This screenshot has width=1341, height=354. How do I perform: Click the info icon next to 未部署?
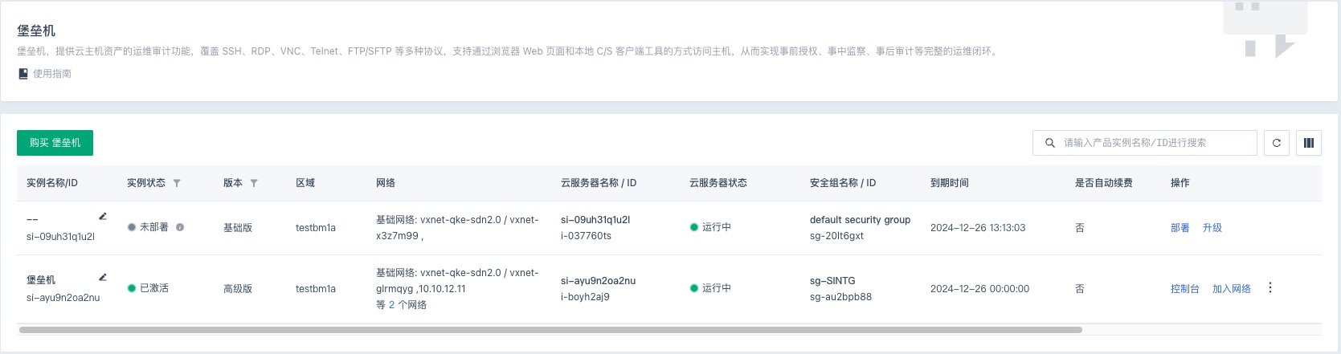[x=180, y=227]
